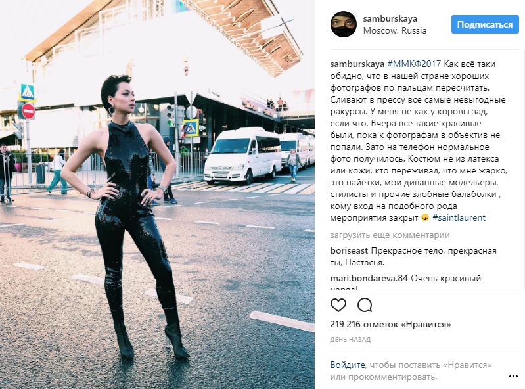
Task: Click boriseast comment text Прекрасное тело
Action: [x=413, y=256]
